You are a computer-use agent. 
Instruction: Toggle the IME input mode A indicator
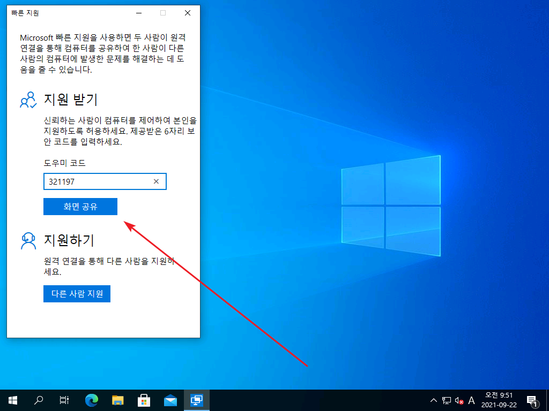tap(471, 400)
